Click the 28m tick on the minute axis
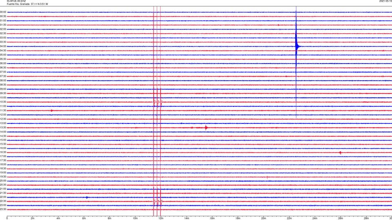Viewport: 392px width, 220px height. click(x=366, y=218)
